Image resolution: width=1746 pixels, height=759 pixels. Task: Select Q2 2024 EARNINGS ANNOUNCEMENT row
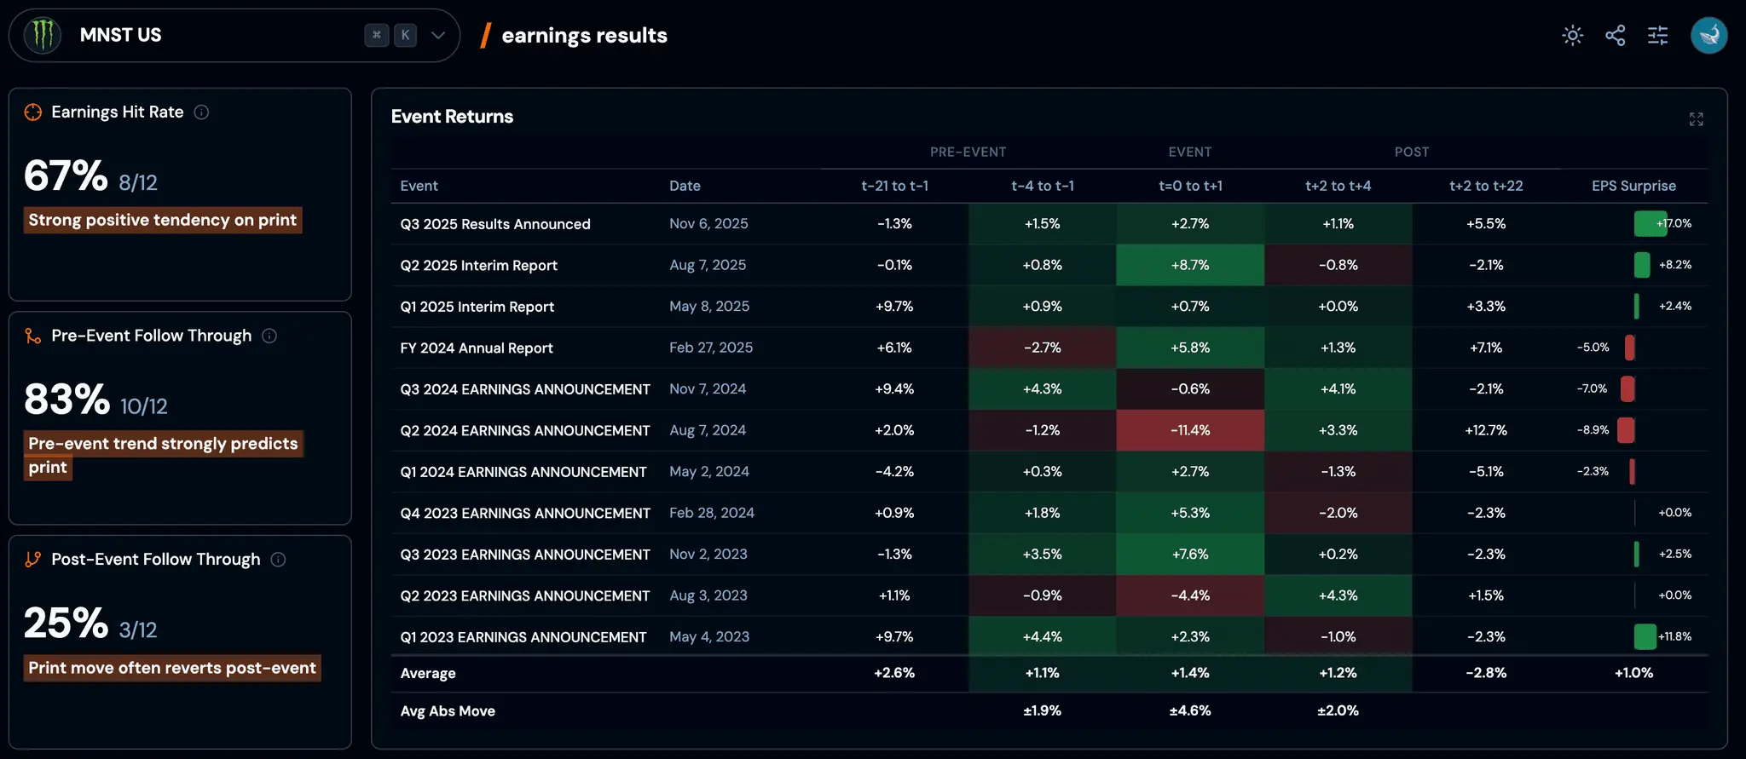(x=1049, y=430)
